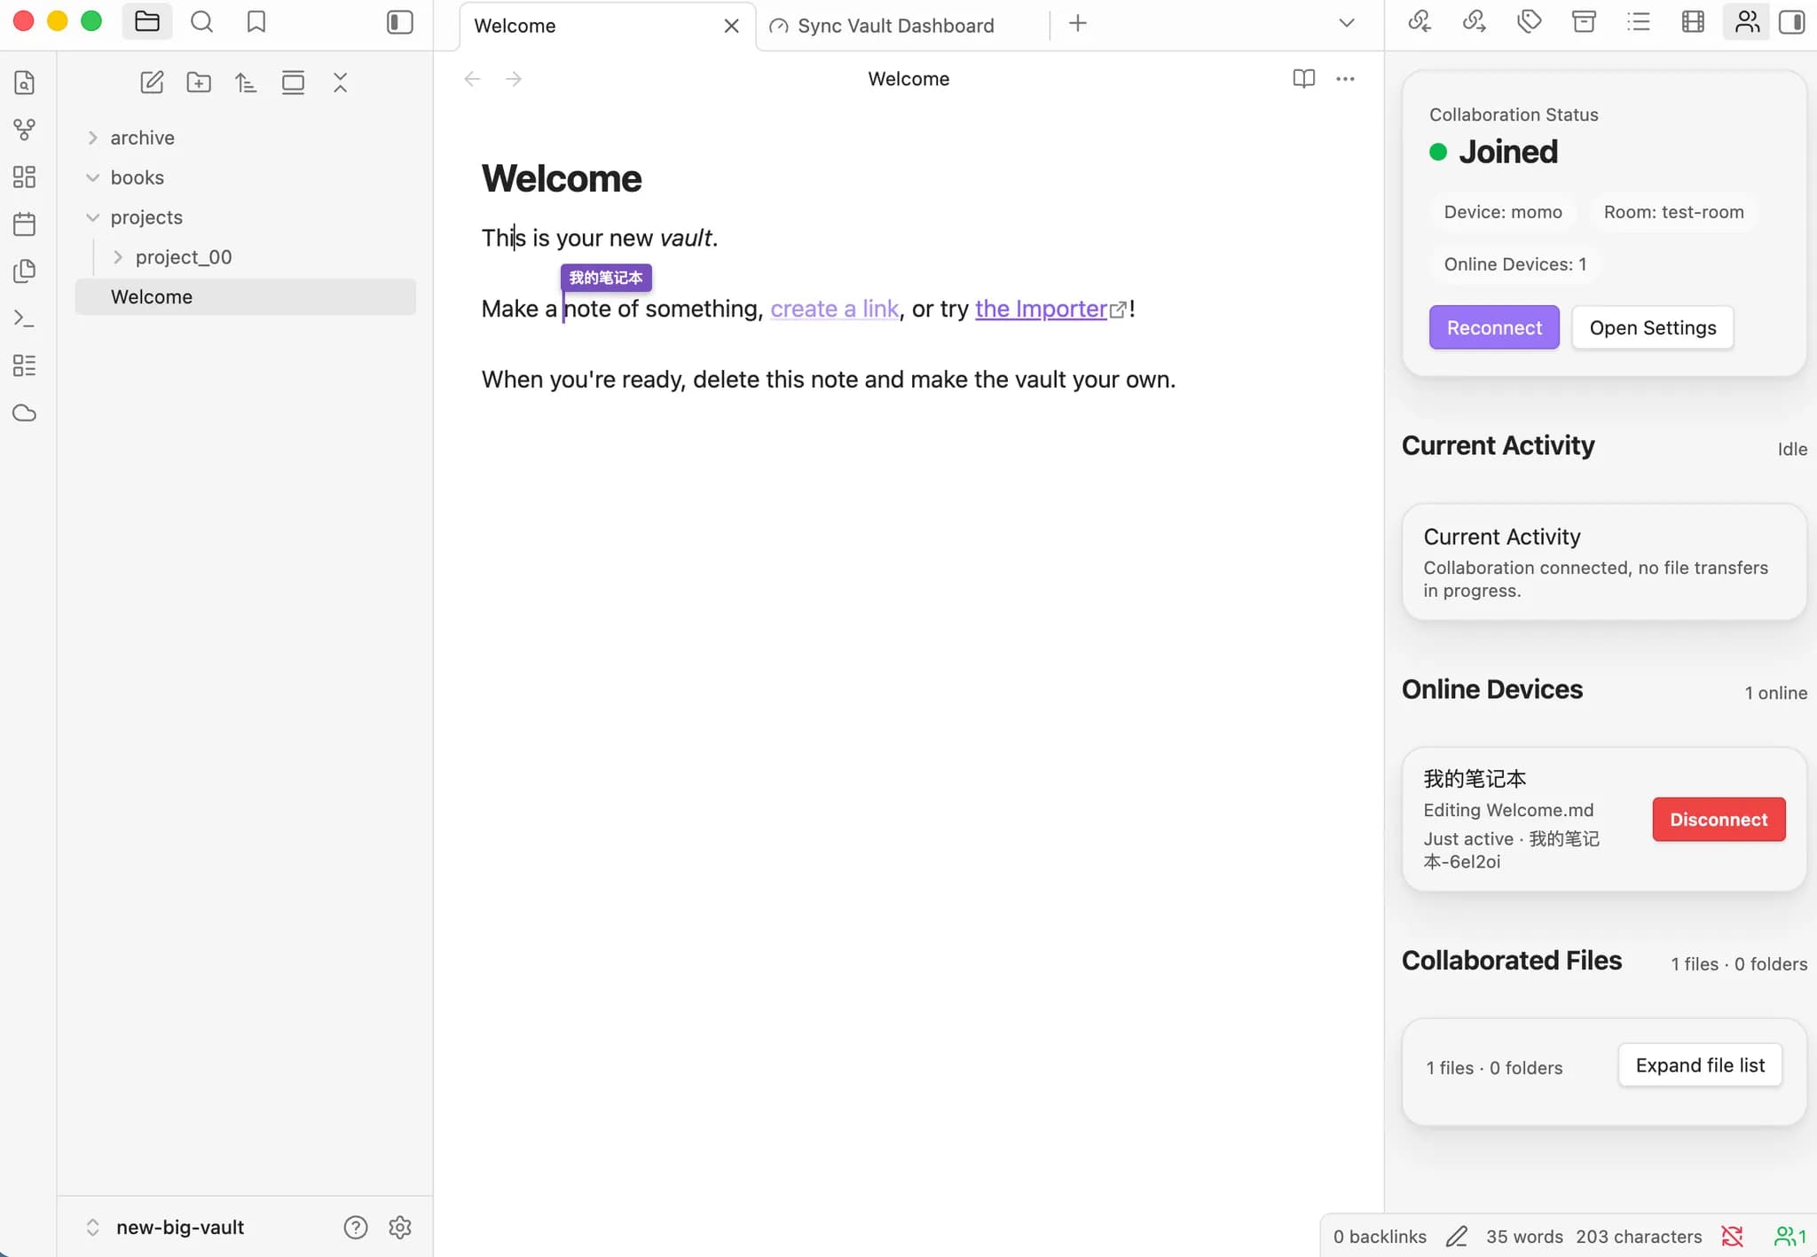
Task: Disconnect the 我的笔记本 device
Action: click(1719, 820)
